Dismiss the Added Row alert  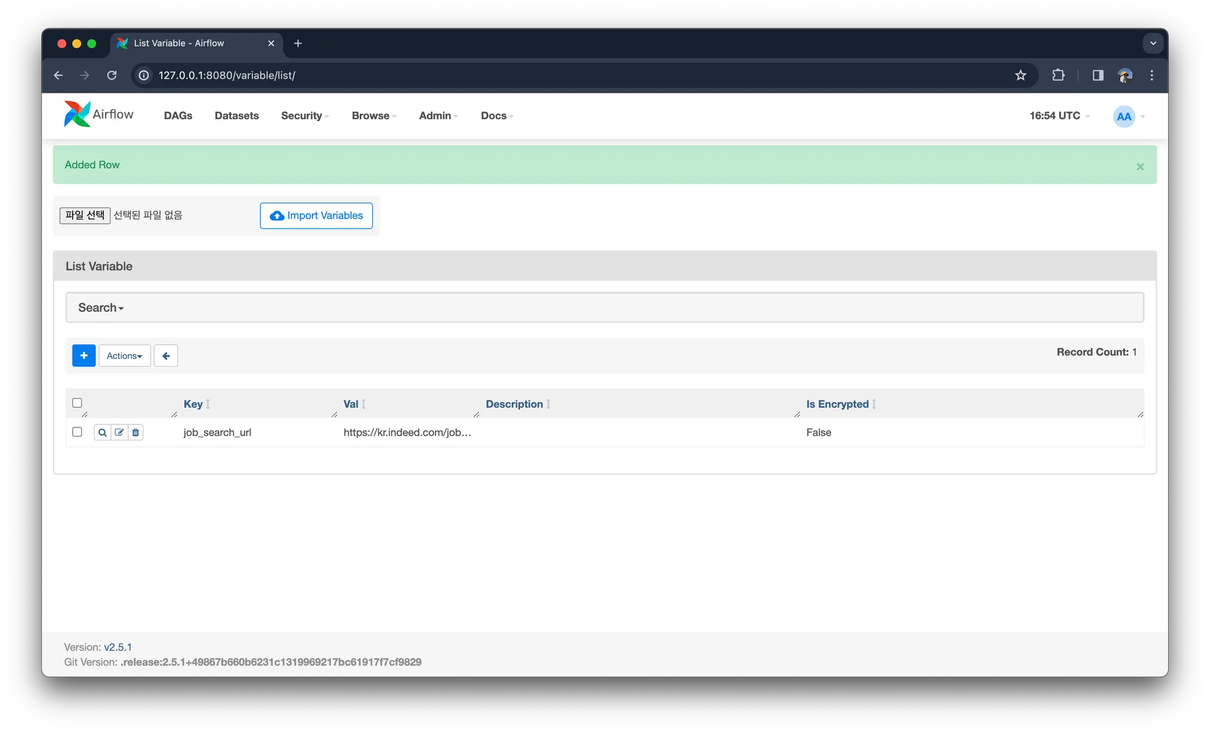tap(1140, 166)
